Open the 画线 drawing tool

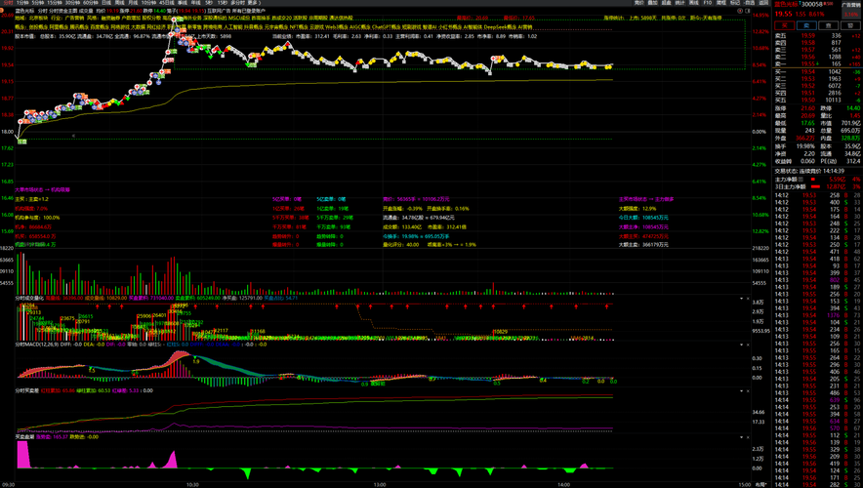tap(693, 3)
